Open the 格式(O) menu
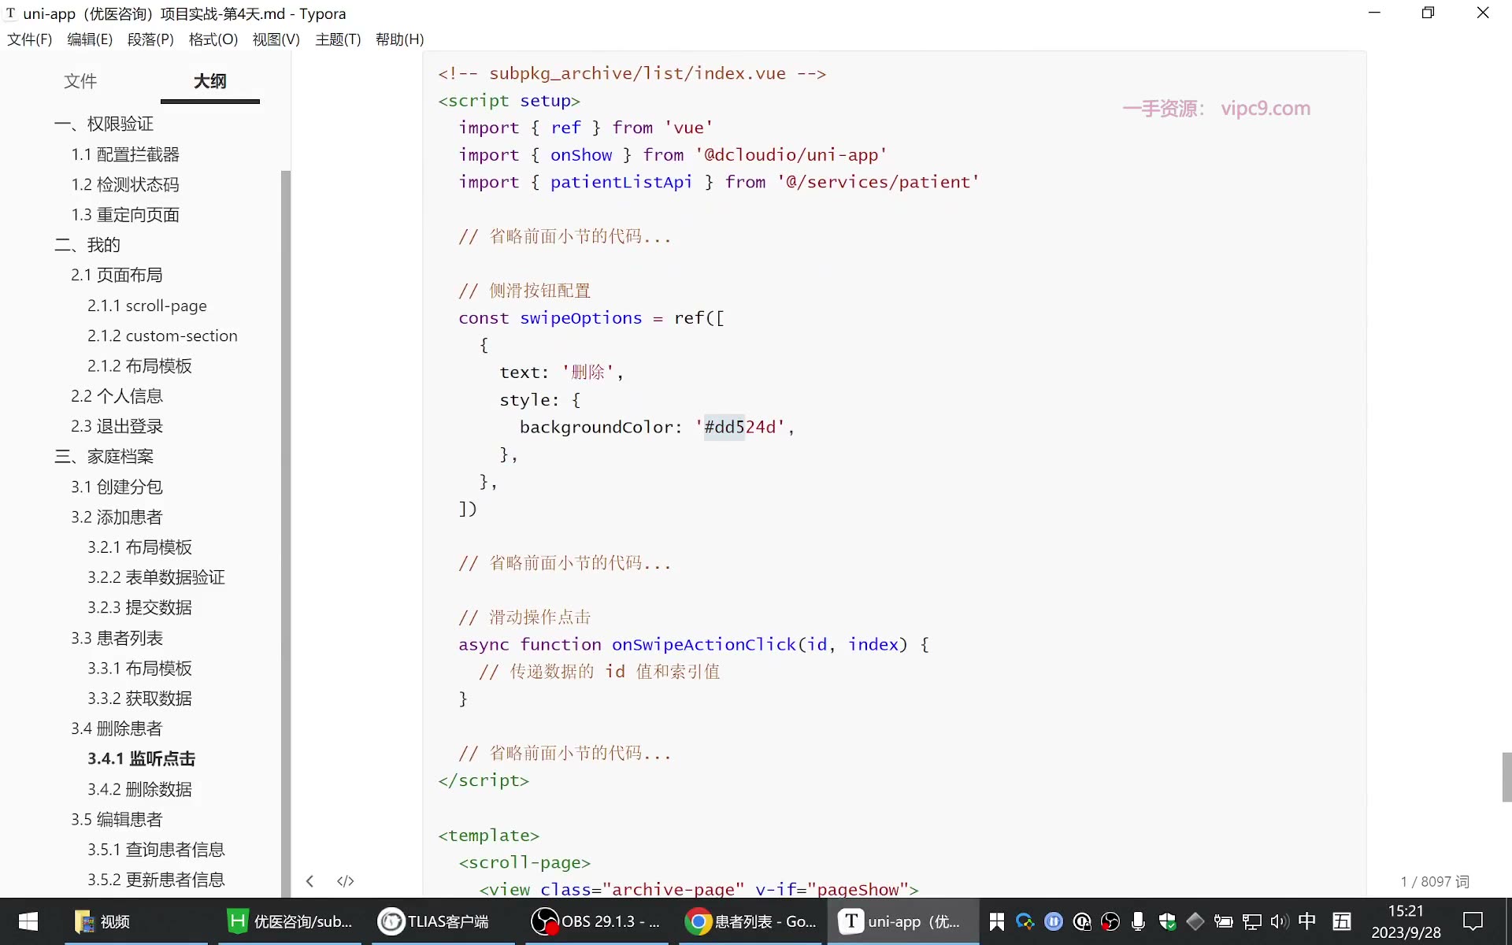 point(213,39)
